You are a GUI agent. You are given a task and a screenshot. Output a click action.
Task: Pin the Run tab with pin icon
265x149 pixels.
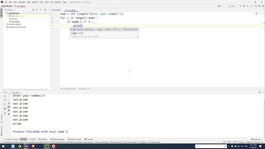tap(5, 113)
